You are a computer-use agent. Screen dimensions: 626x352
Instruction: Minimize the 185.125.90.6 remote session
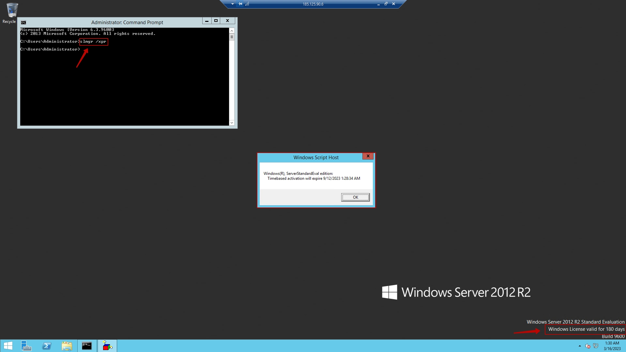(378, 4)
